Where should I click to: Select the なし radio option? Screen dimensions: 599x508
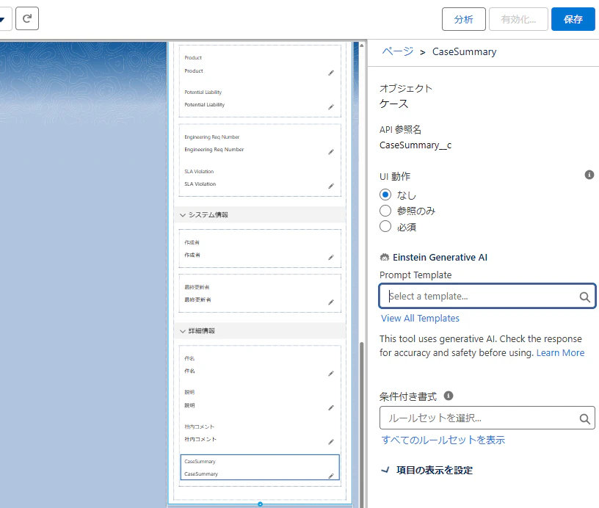pos(385,195)
